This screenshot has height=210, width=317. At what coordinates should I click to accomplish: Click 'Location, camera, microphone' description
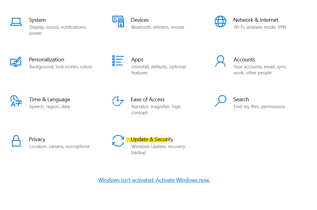(x=59, y=147)
